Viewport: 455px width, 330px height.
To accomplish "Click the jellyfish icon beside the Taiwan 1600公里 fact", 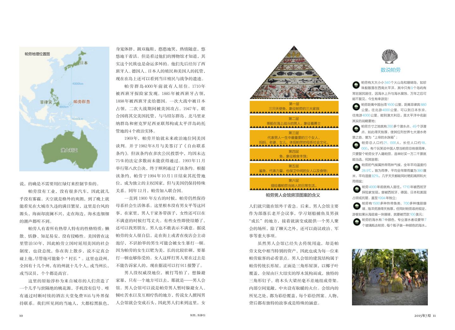I will point(356,107).
